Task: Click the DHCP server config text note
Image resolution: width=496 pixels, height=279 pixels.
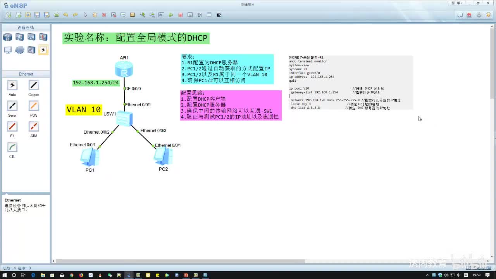Action: (351, 83)
